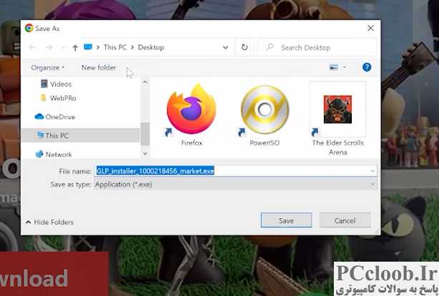
Task: Select Videos in the navigation pane
Action: click(56, 84)
